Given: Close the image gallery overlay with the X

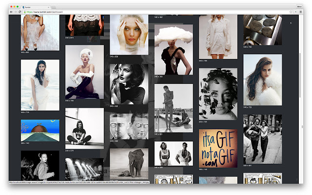Looking at the screenshot, I should pos(291,23).
